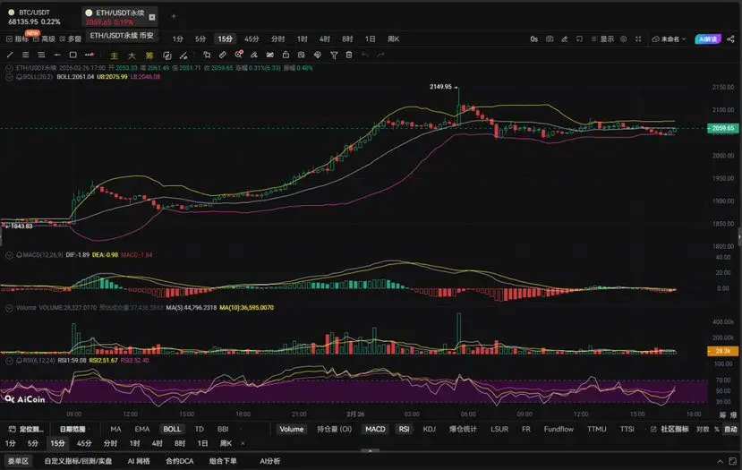Select the trend line drawing tool

[10, 55]
